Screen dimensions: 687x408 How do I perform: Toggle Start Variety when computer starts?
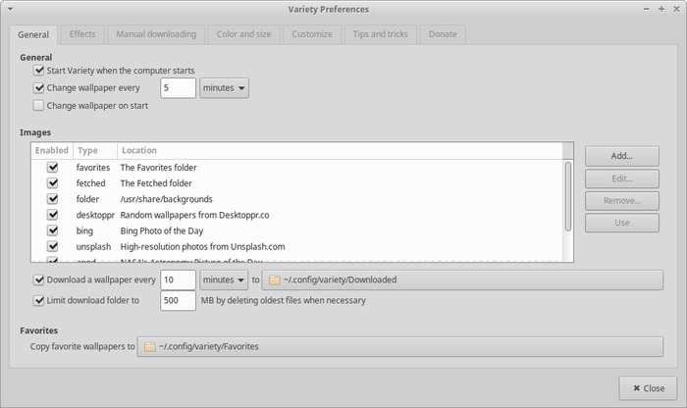pyautogui.click(x=38, y=70)
